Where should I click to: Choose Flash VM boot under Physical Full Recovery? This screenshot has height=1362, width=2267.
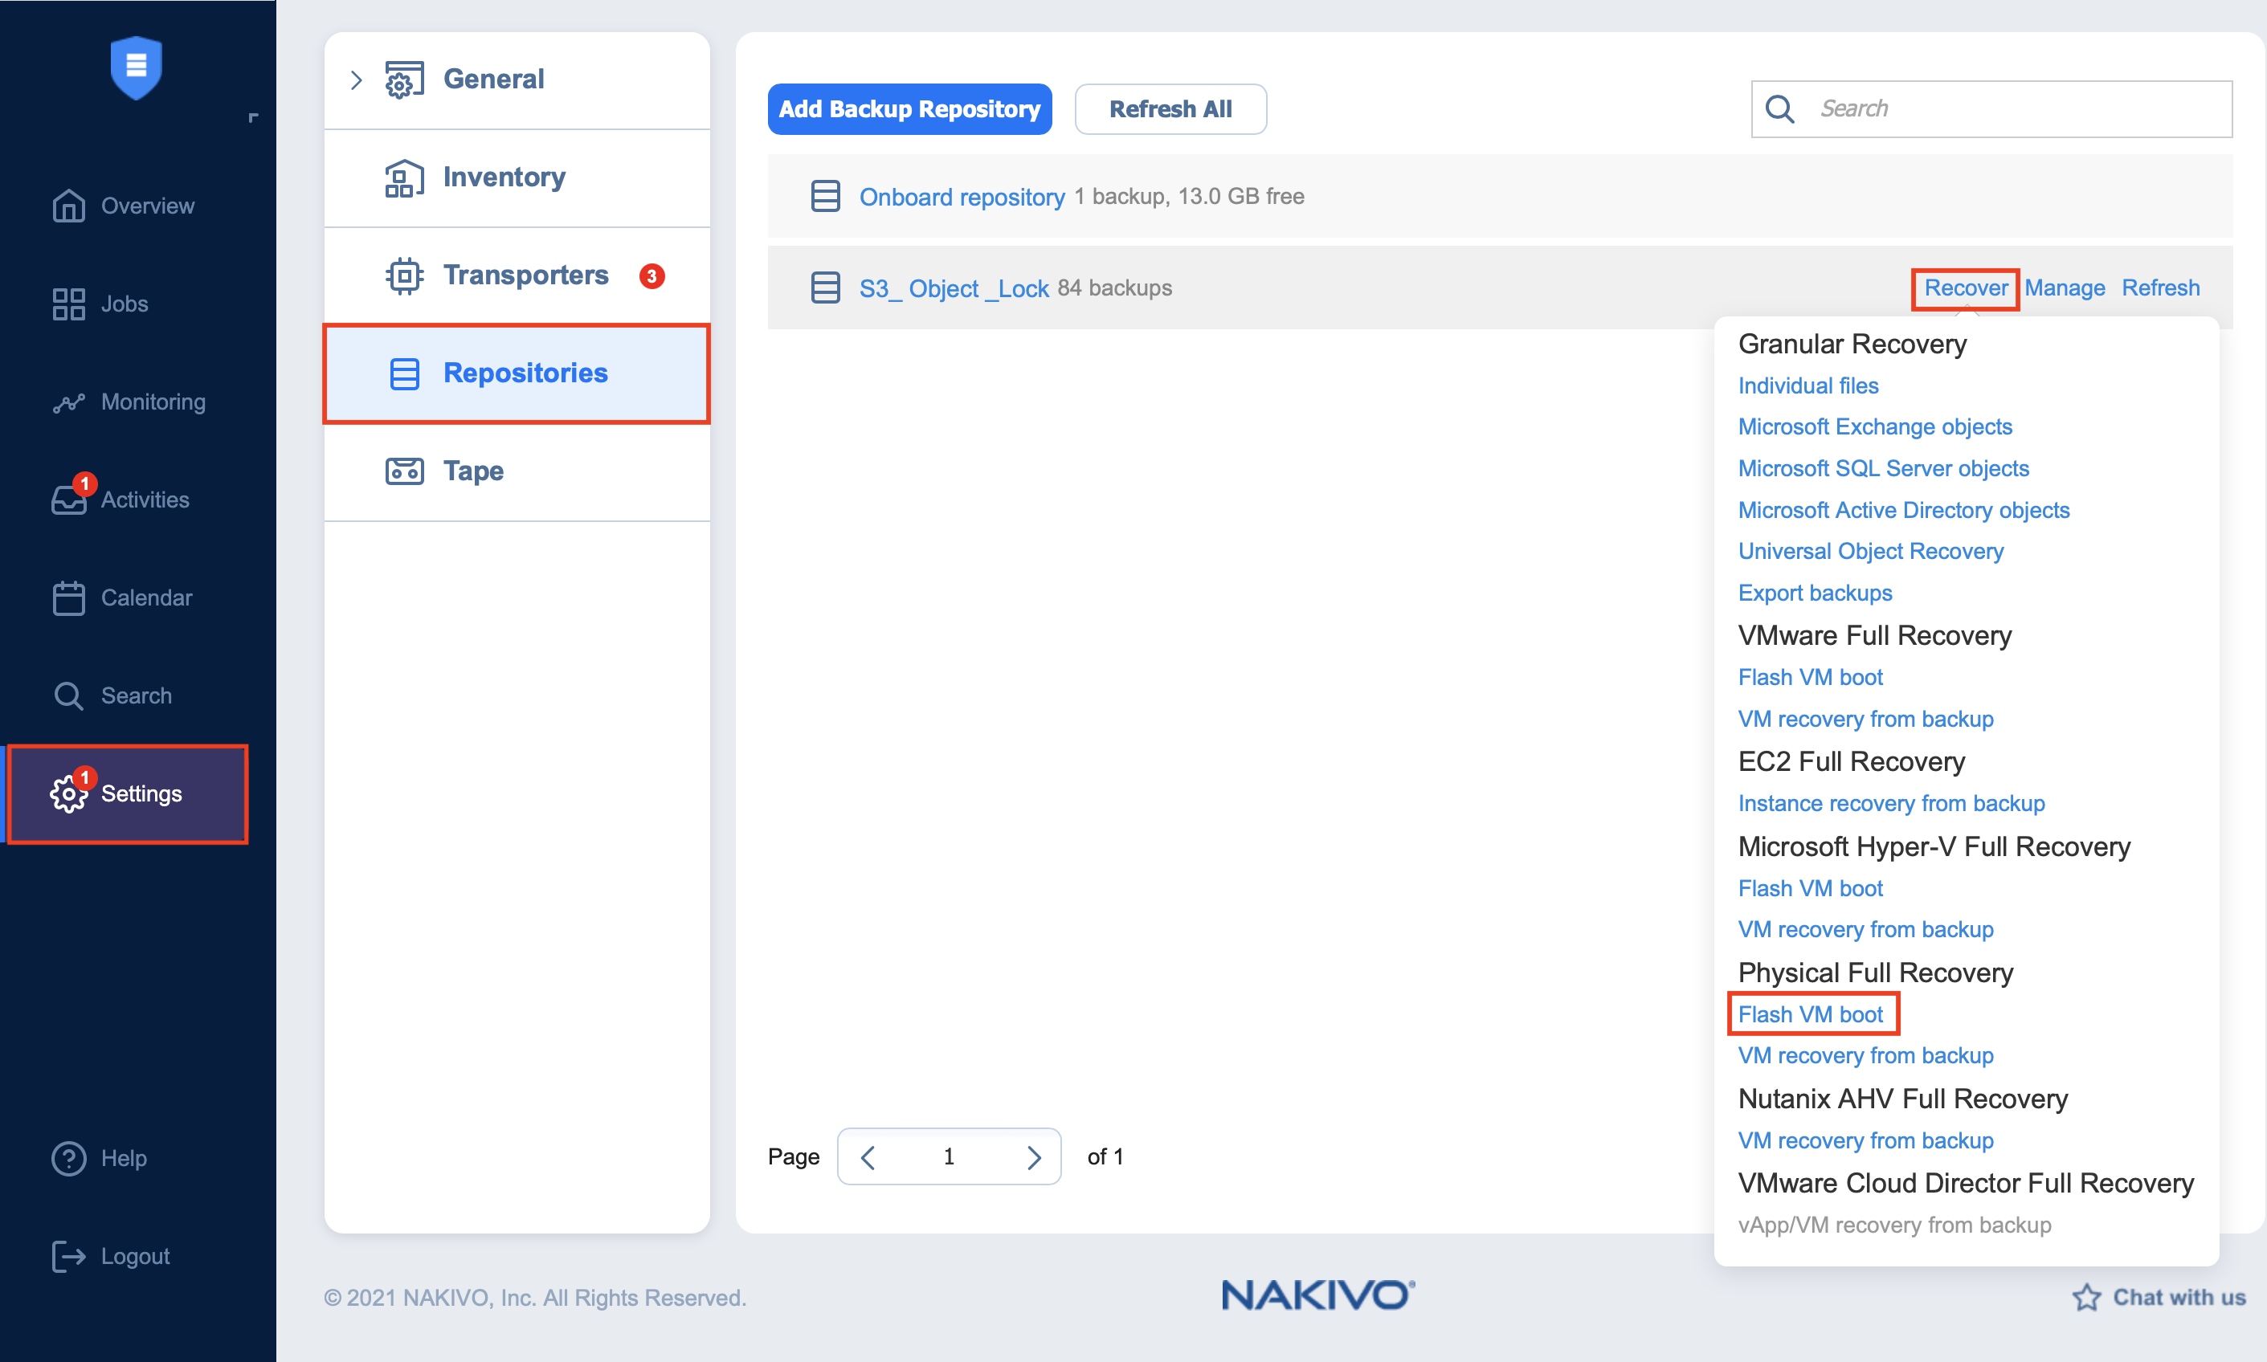(1810, 1015)
